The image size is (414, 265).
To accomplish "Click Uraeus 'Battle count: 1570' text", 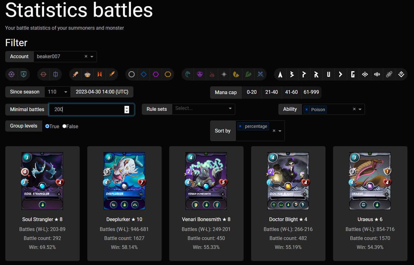I will coord(370,238).
